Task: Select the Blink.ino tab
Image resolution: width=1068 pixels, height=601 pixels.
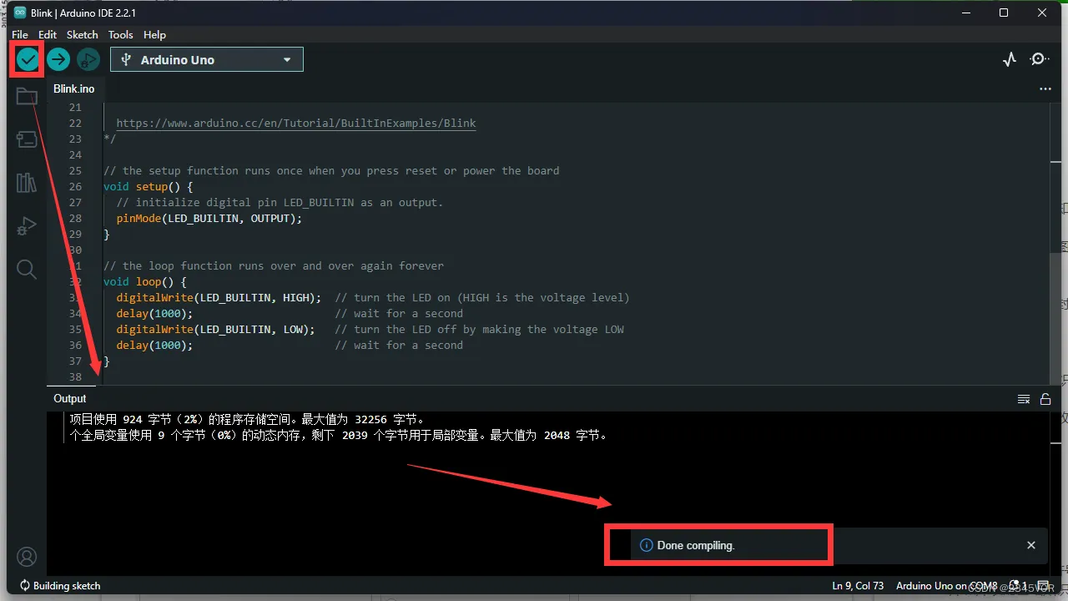Action: tap(74, 88)
